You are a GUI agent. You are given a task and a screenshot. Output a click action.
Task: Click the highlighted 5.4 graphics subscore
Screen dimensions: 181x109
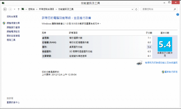click(149, 47)
